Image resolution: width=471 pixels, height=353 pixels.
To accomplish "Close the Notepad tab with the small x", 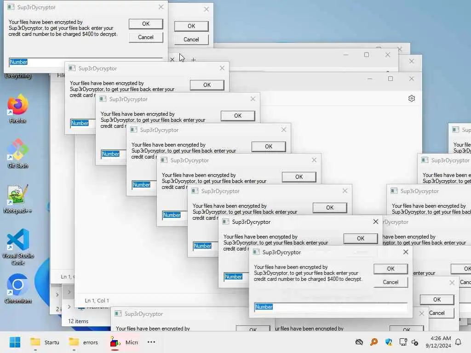I will pyautogui.click(x=172, y=59).
